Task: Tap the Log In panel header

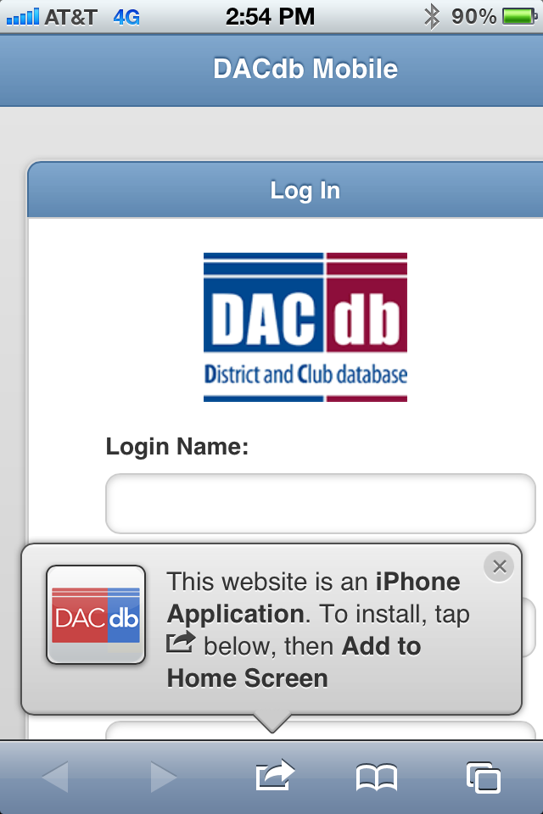Action: 285,190
